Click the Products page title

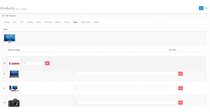point(7,8)
